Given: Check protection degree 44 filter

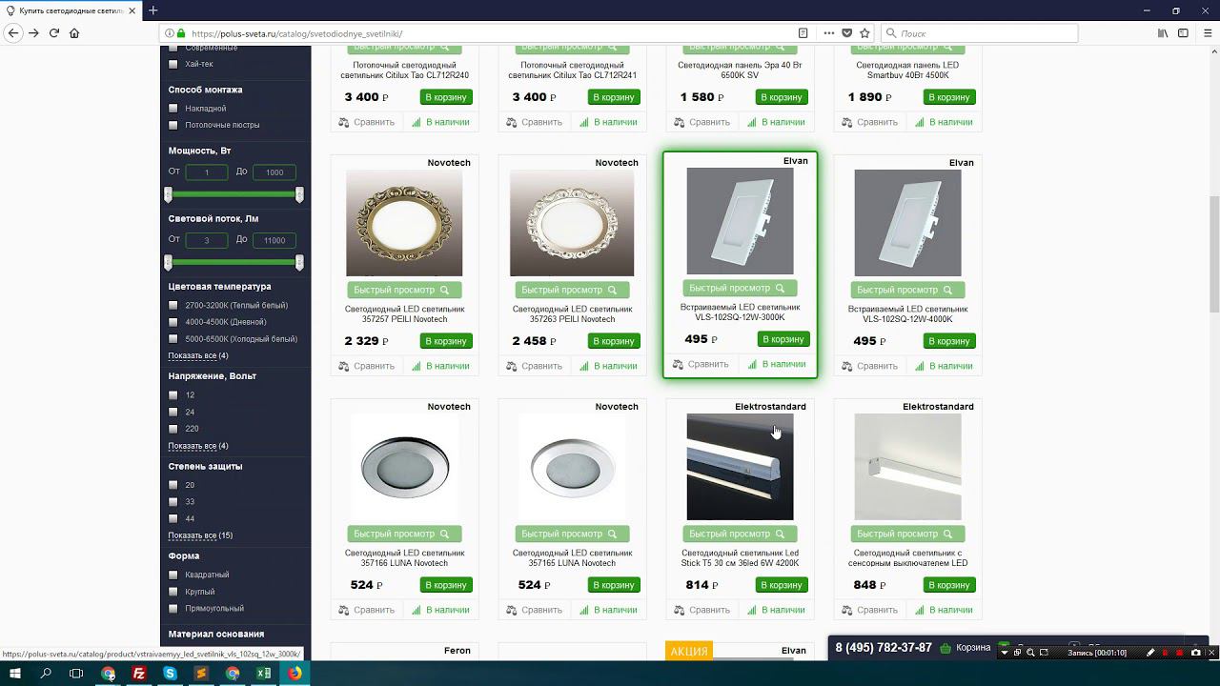Looking at the screenshot, I should pos(173,518).
